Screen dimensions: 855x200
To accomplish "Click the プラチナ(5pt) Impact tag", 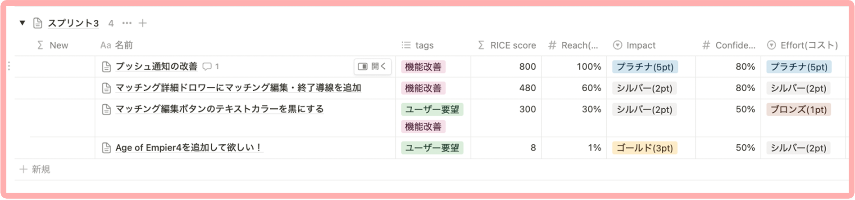I will [645, 67].
